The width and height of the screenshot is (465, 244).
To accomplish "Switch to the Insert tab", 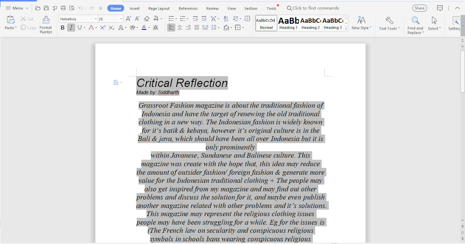I will pos(134,8).
